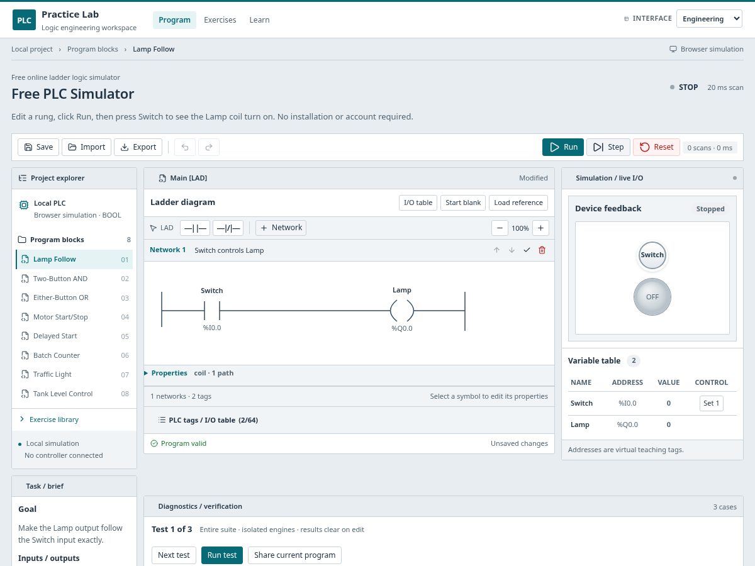Undo the last edit
The image size is (755, 566).
click(185, 147)
